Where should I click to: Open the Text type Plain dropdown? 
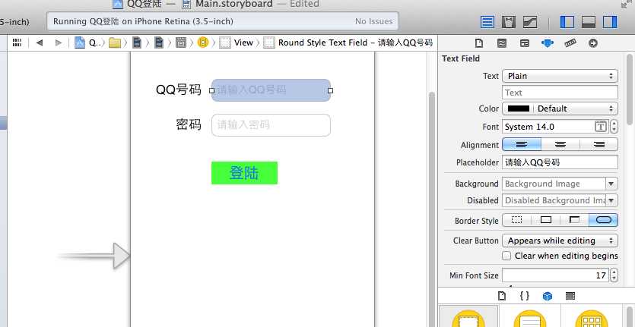(560, 76)
